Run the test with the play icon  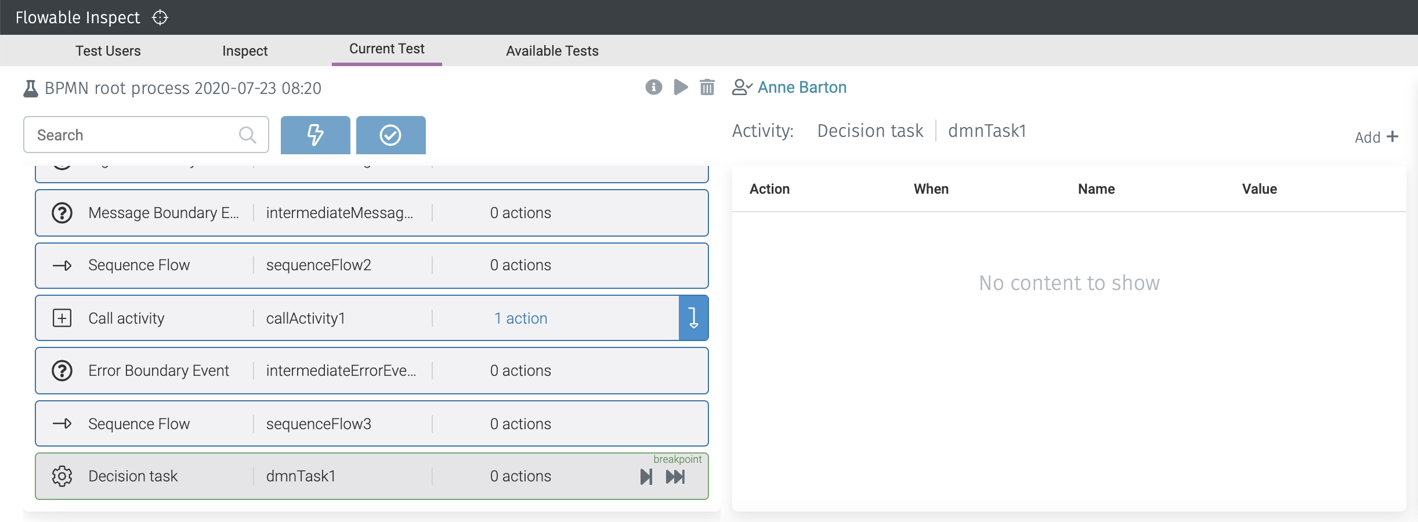point(680,88)
